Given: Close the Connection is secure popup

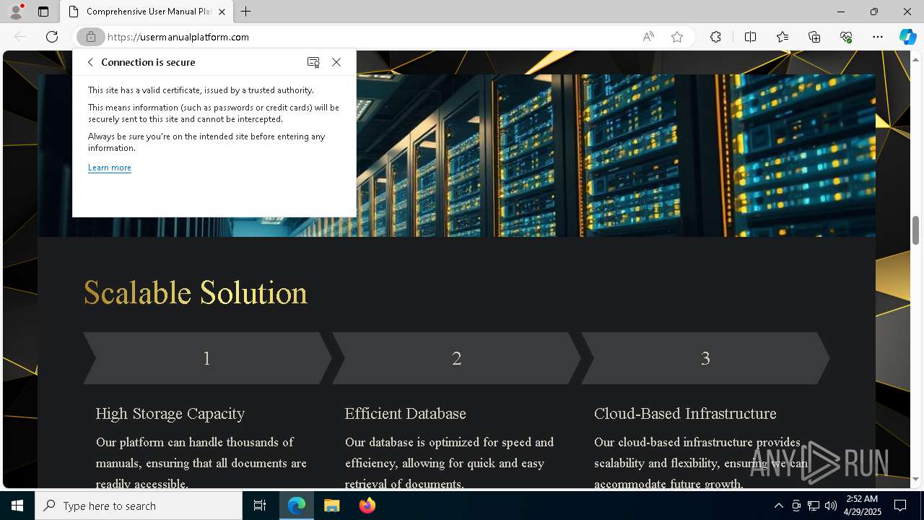Looking at the screenshot, I should point(336,62).
